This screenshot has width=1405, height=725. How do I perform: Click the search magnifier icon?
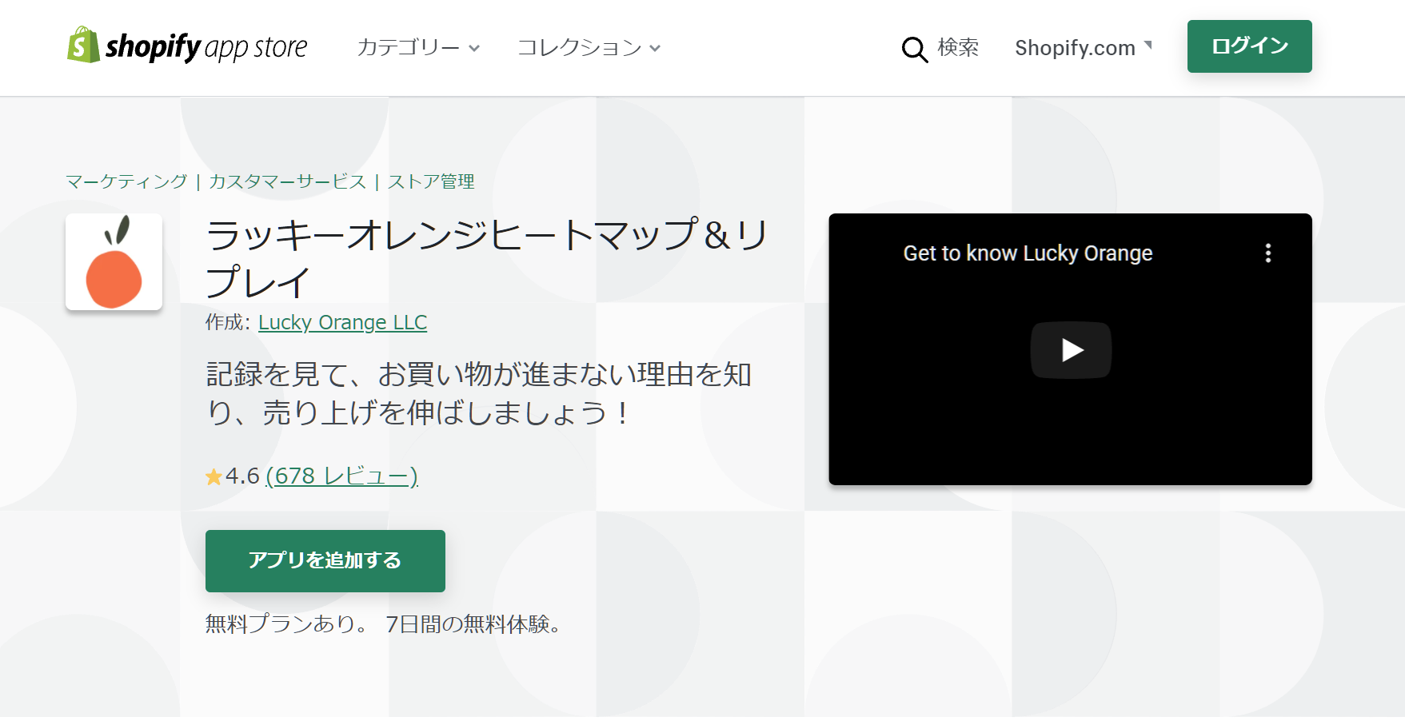[x=915, y=50]
